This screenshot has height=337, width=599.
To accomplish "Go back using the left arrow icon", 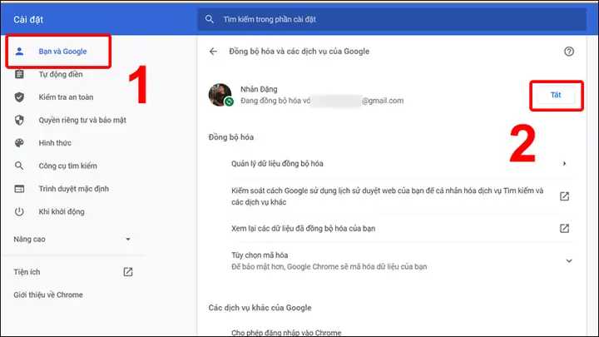I will pyautogui.click(x=213, y=52).
